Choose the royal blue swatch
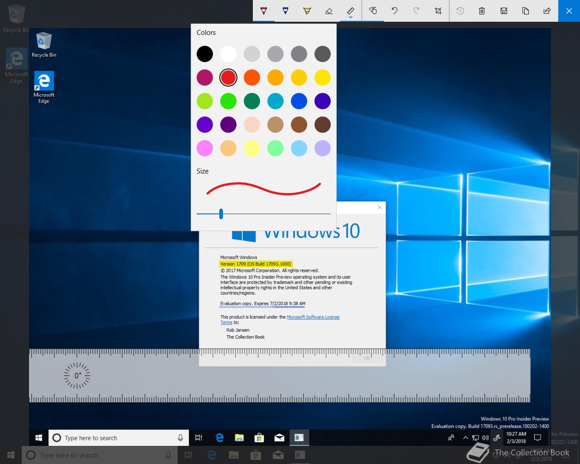Image resolution: width=580 pixels, height=464 pixels. (299, 101)
